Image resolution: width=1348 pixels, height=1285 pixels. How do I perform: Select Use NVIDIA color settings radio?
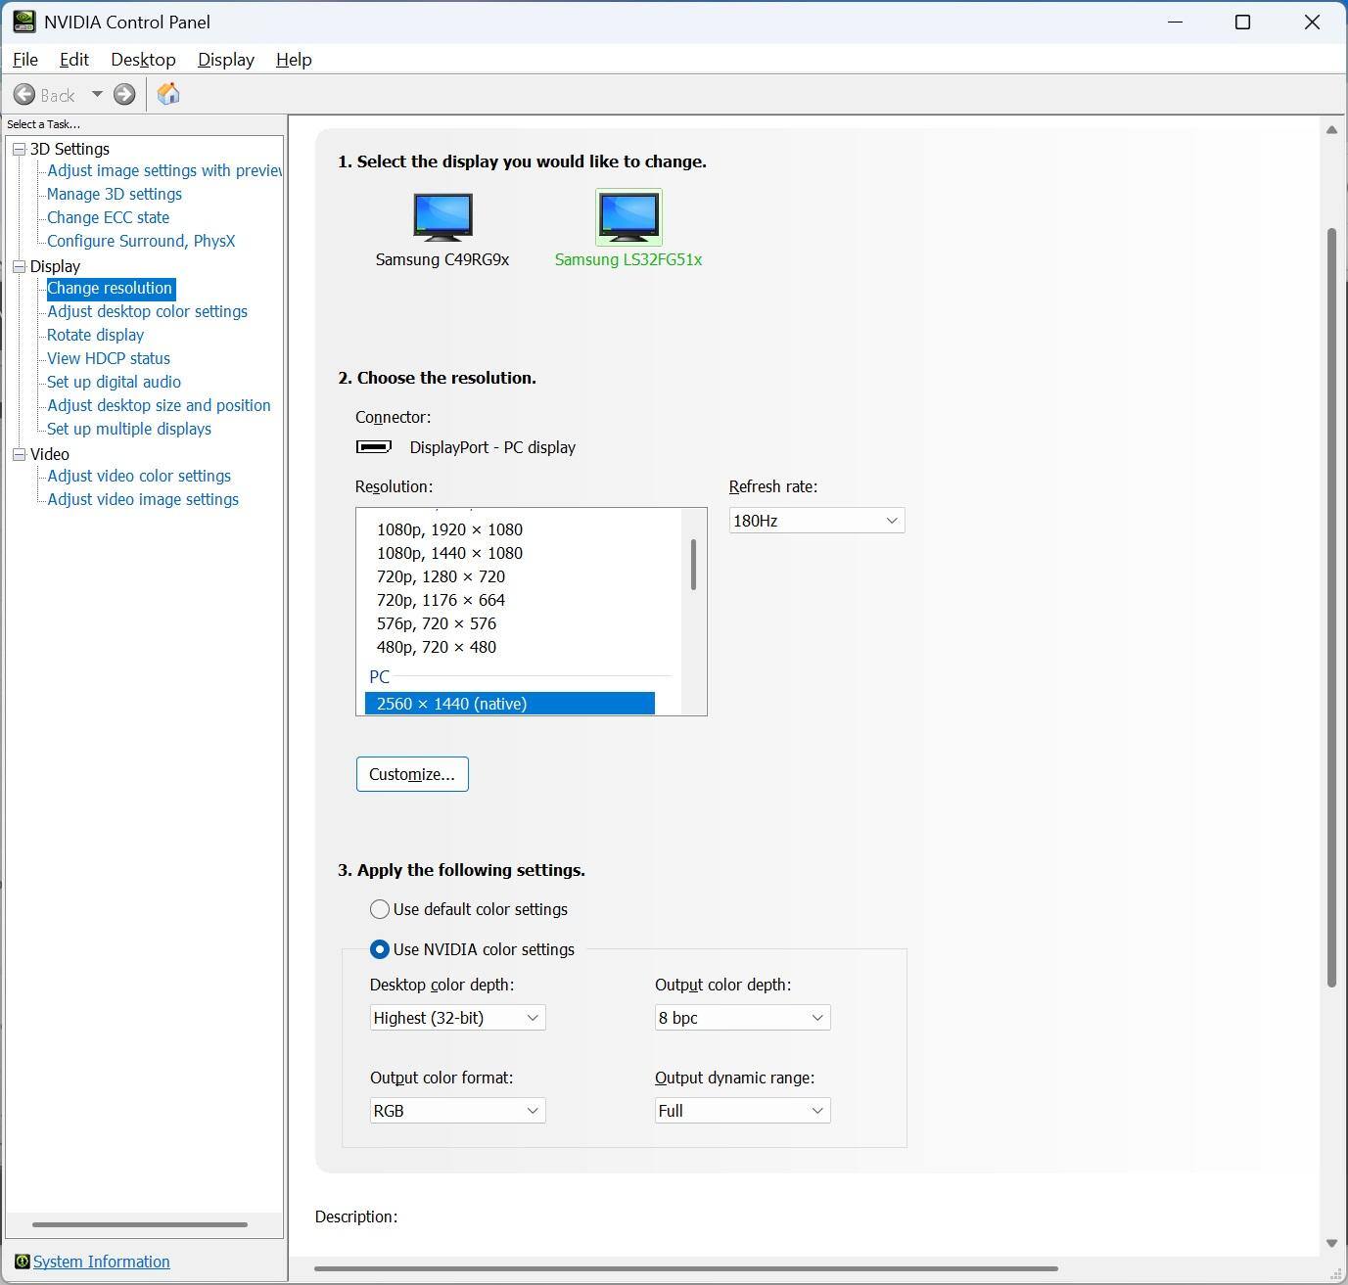380,949
